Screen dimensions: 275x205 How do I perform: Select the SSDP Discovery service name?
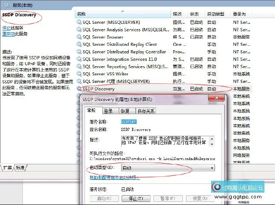click(98, 89)
